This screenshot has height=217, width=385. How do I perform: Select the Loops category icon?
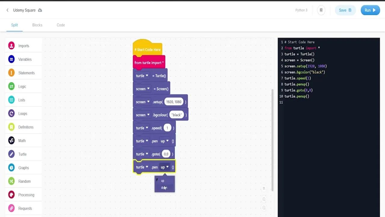[11, 114]
